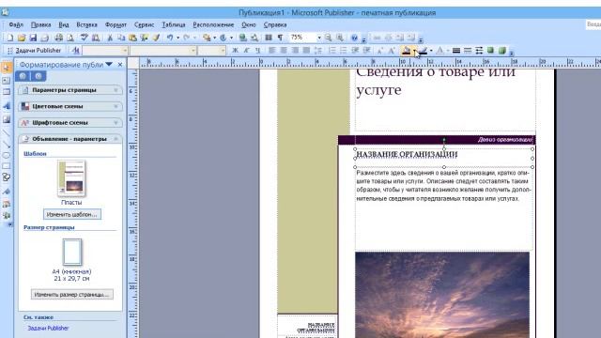Image resolution: width=601 pixels, height=338 pixels.
Task: Open the Формат menu
Action: click(x=116, y=25)
